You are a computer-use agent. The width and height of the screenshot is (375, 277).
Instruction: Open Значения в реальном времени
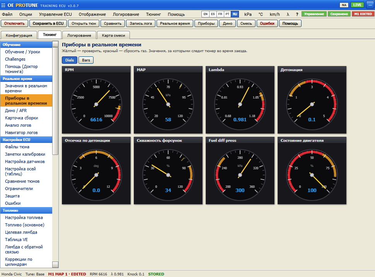click(x=26, y=88)
